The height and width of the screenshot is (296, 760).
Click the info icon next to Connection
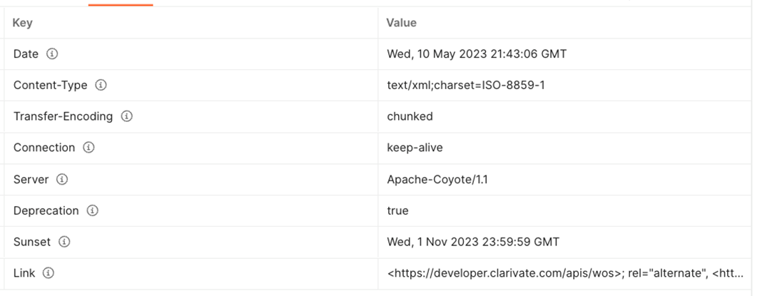click(x=88, y=148)
